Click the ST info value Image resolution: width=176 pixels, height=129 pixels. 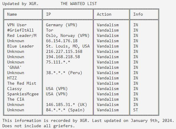pos(135,110)
